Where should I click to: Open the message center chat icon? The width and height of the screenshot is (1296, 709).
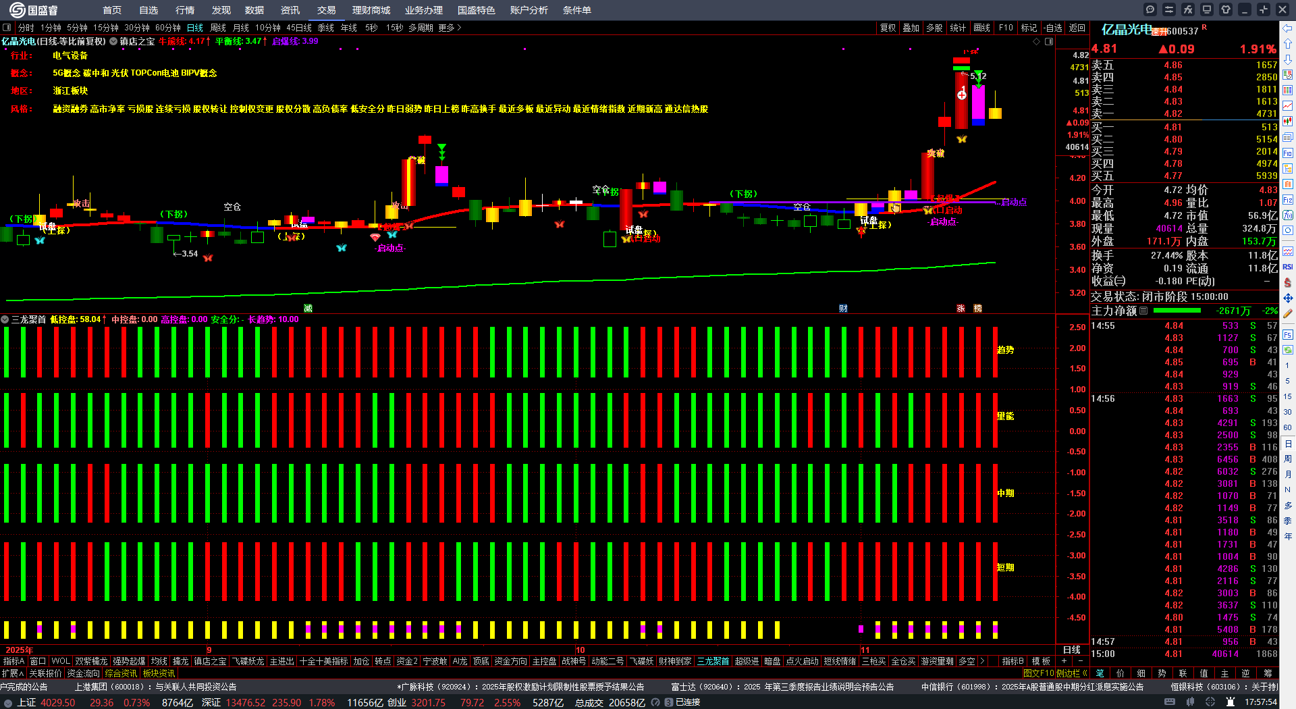point(1150,9)
